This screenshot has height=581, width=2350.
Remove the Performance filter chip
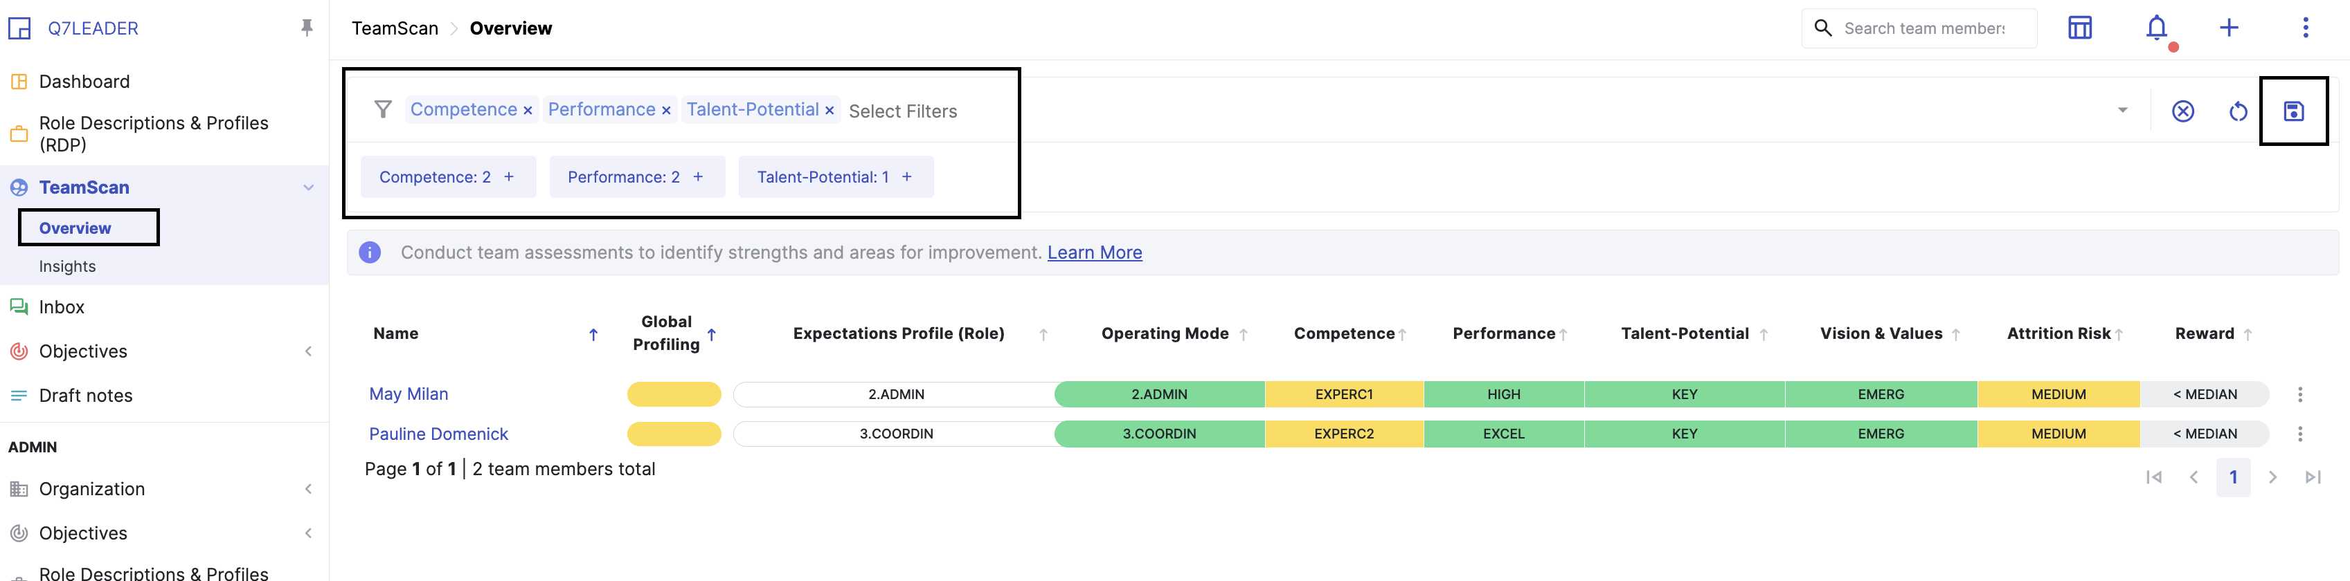[666, 111]
